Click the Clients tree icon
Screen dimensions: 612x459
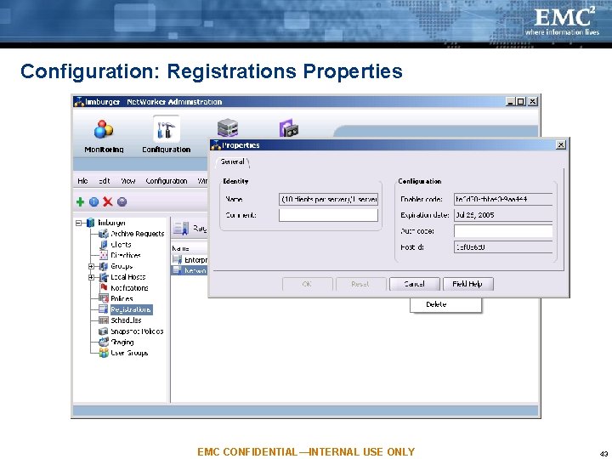click(104, 245)
